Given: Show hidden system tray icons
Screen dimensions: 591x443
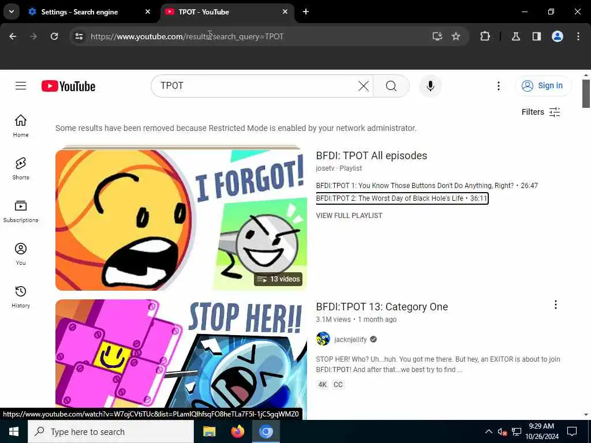Looking at the screenshot, I should [x=488, y=431].
